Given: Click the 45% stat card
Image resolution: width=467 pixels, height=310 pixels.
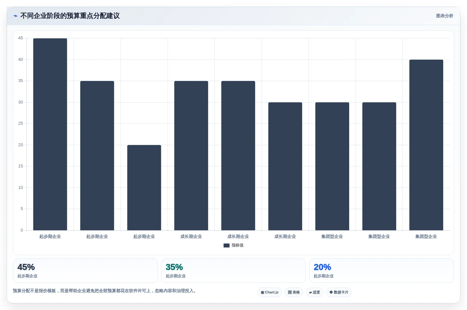Looking at the screenshot, I should [x=85, y=271].
